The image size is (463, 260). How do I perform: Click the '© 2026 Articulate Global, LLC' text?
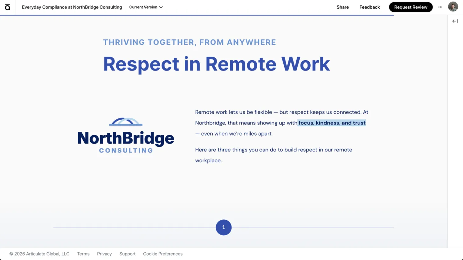coord(39,254)
